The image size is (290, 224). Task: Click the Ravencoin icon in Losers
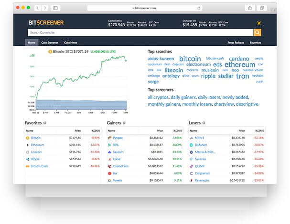point(192,181)
